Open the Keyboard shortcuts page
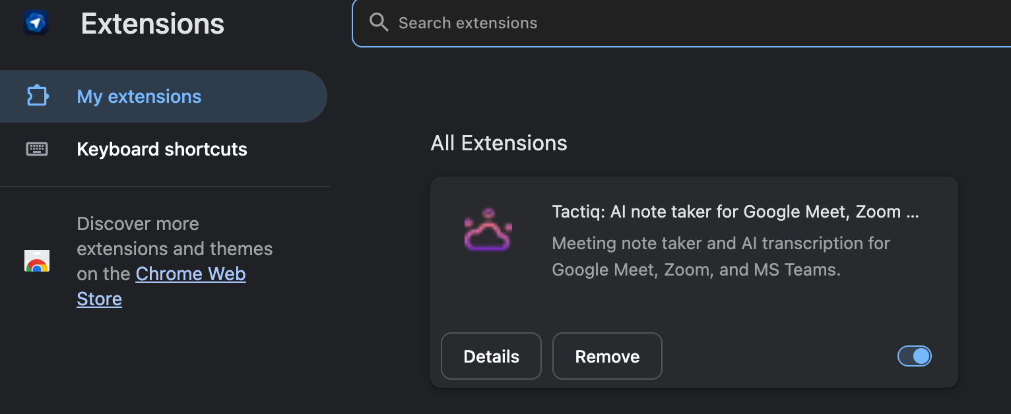1011x414 pixels. click(x=162, y=149)
